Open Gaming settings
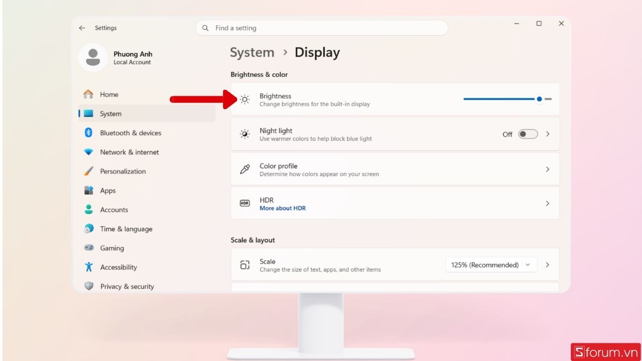Screen dimensions: 642x361 112,248
